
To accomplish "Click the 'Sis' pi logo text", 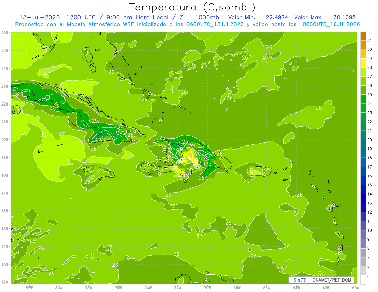I will (299, 280).
